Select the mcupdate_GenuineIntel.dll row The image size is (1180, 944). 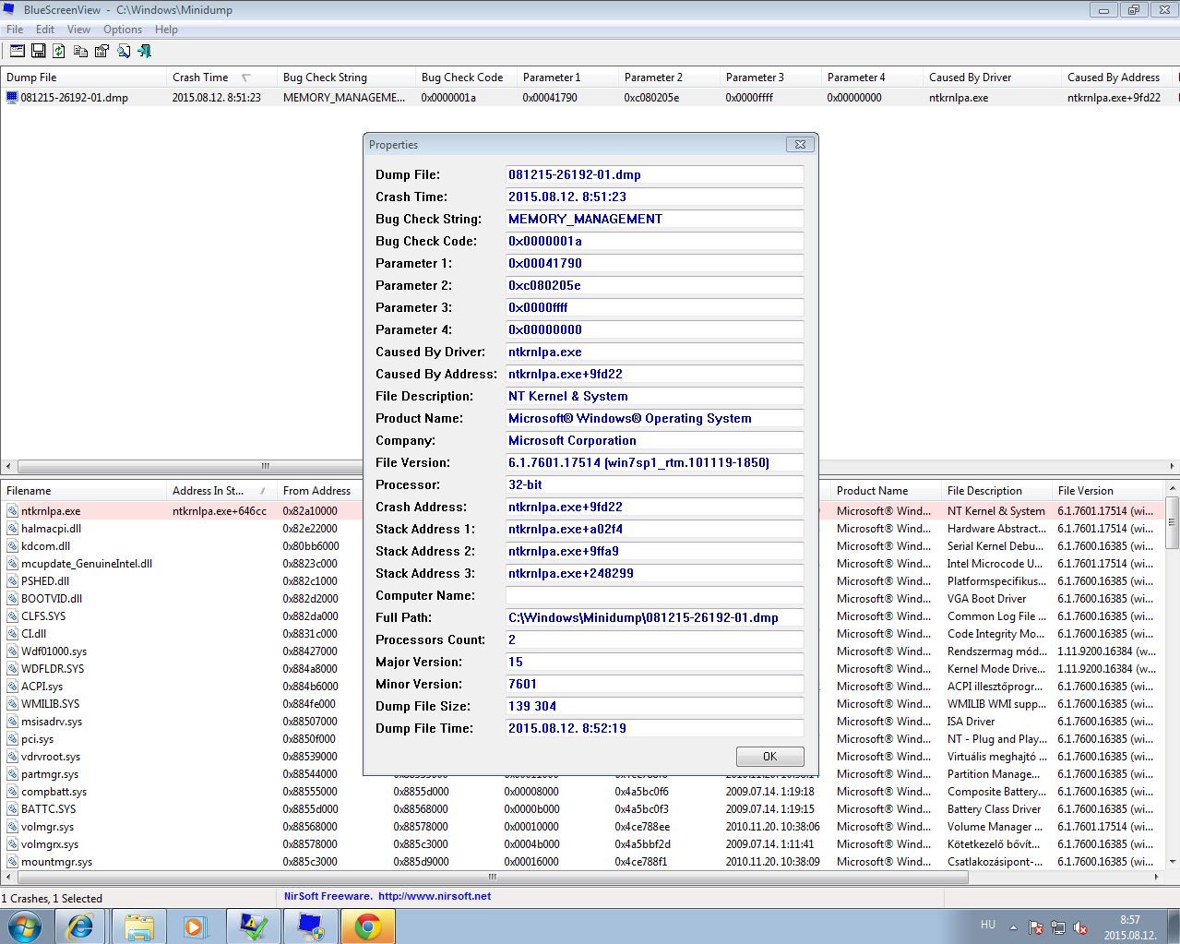point(581,563)
